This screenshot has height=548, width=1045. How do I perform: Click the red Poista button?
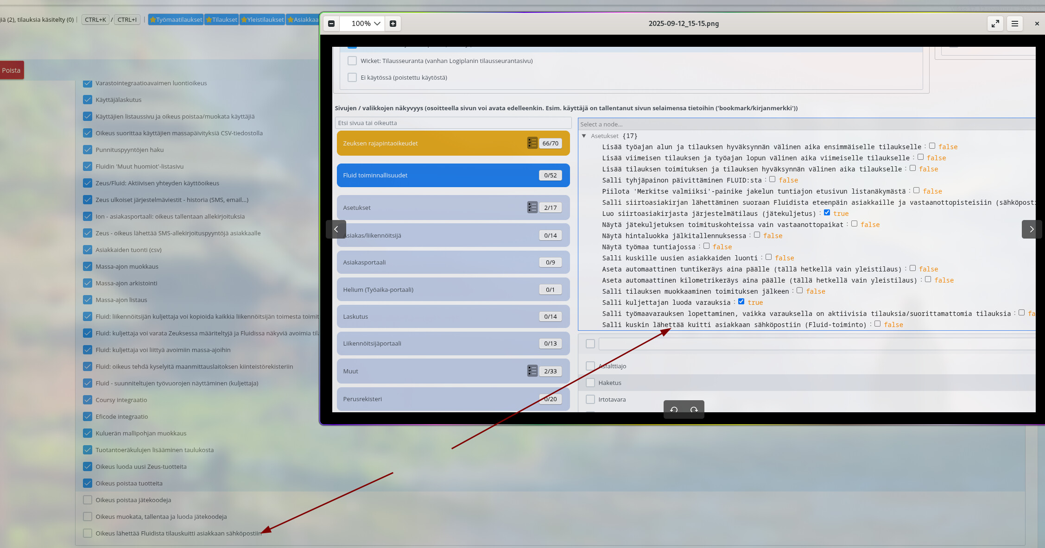click(11, 70)
